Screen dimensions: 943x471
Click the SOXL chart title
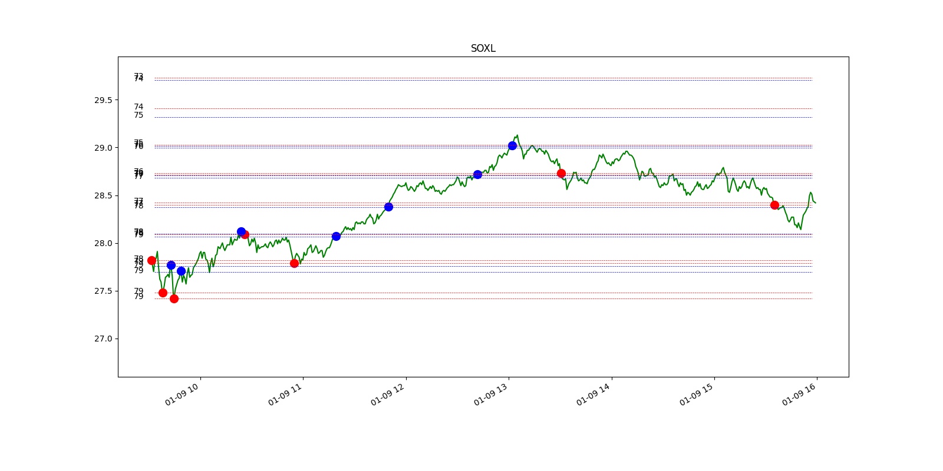coord(483,48)
